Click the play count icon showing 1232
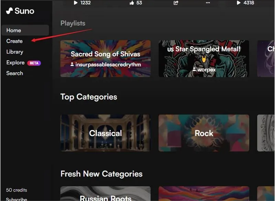The width and height of the screenshot is (275, 201). [76, 3]
